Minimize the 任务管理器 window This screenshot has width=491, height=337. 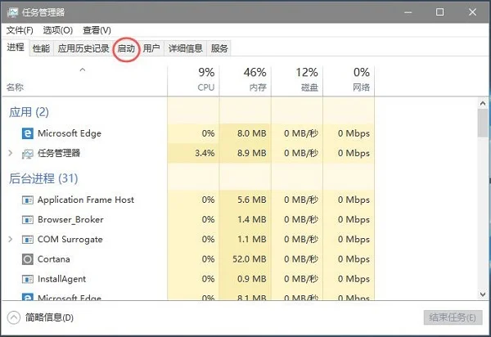click(408, 12)
